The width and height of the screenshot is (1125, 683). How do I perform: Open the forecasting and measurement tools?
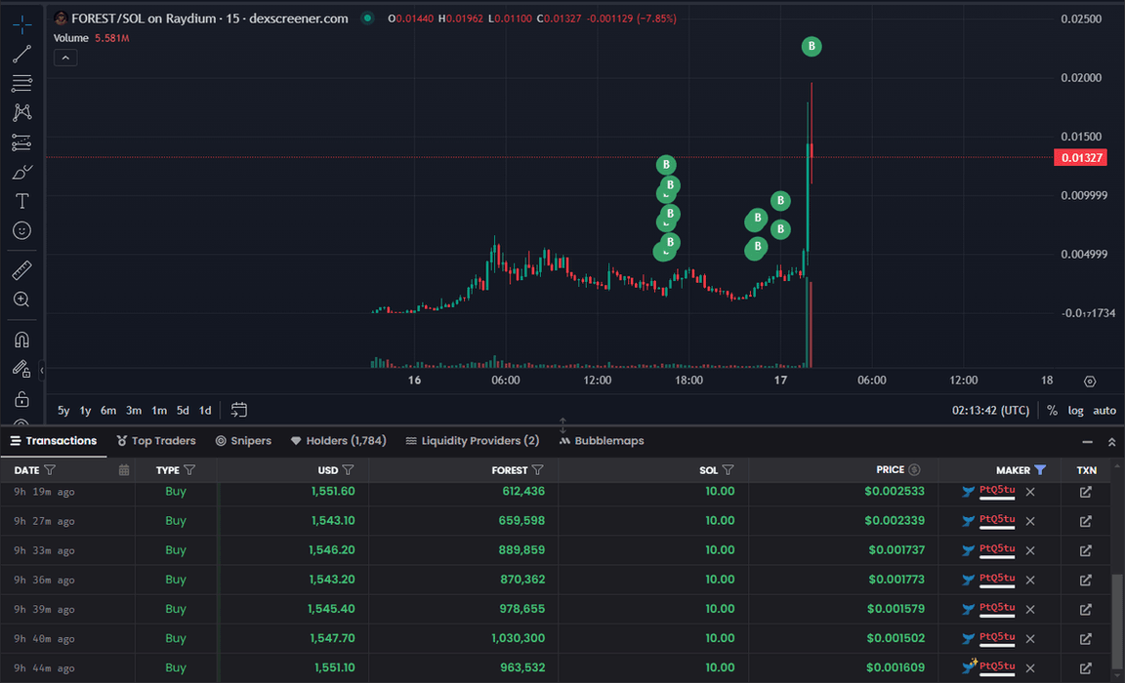pos(21,142)
